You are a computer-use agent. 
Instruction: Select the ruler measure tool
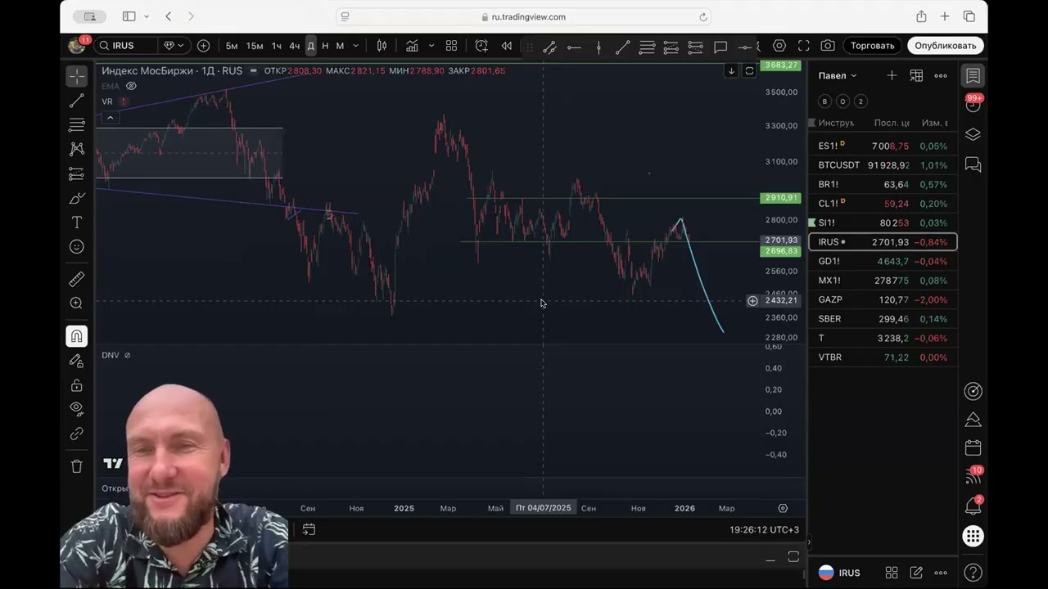pos(77,279)
